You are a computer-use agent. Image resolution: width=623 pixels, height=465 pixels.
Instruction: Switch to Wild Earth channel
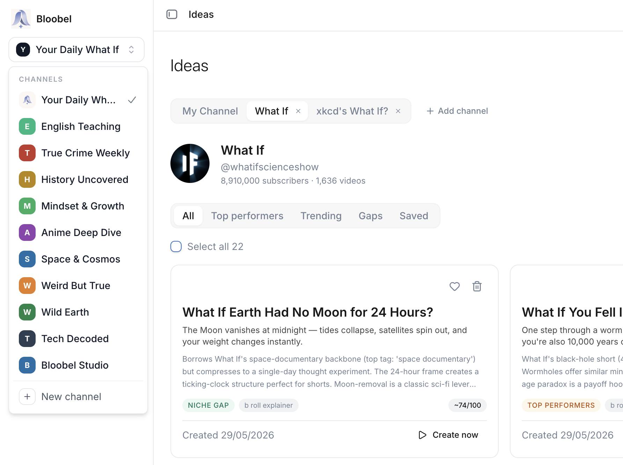click(78, 312)
